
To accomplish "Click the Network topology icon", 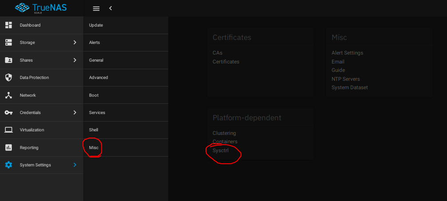I will [8, 95].
